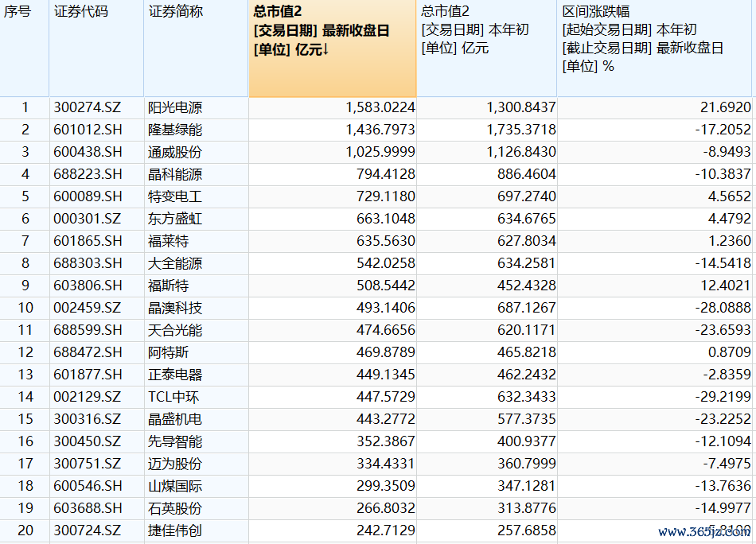Click change value 12.4021

pyautogui.click(x=726, y=286)
